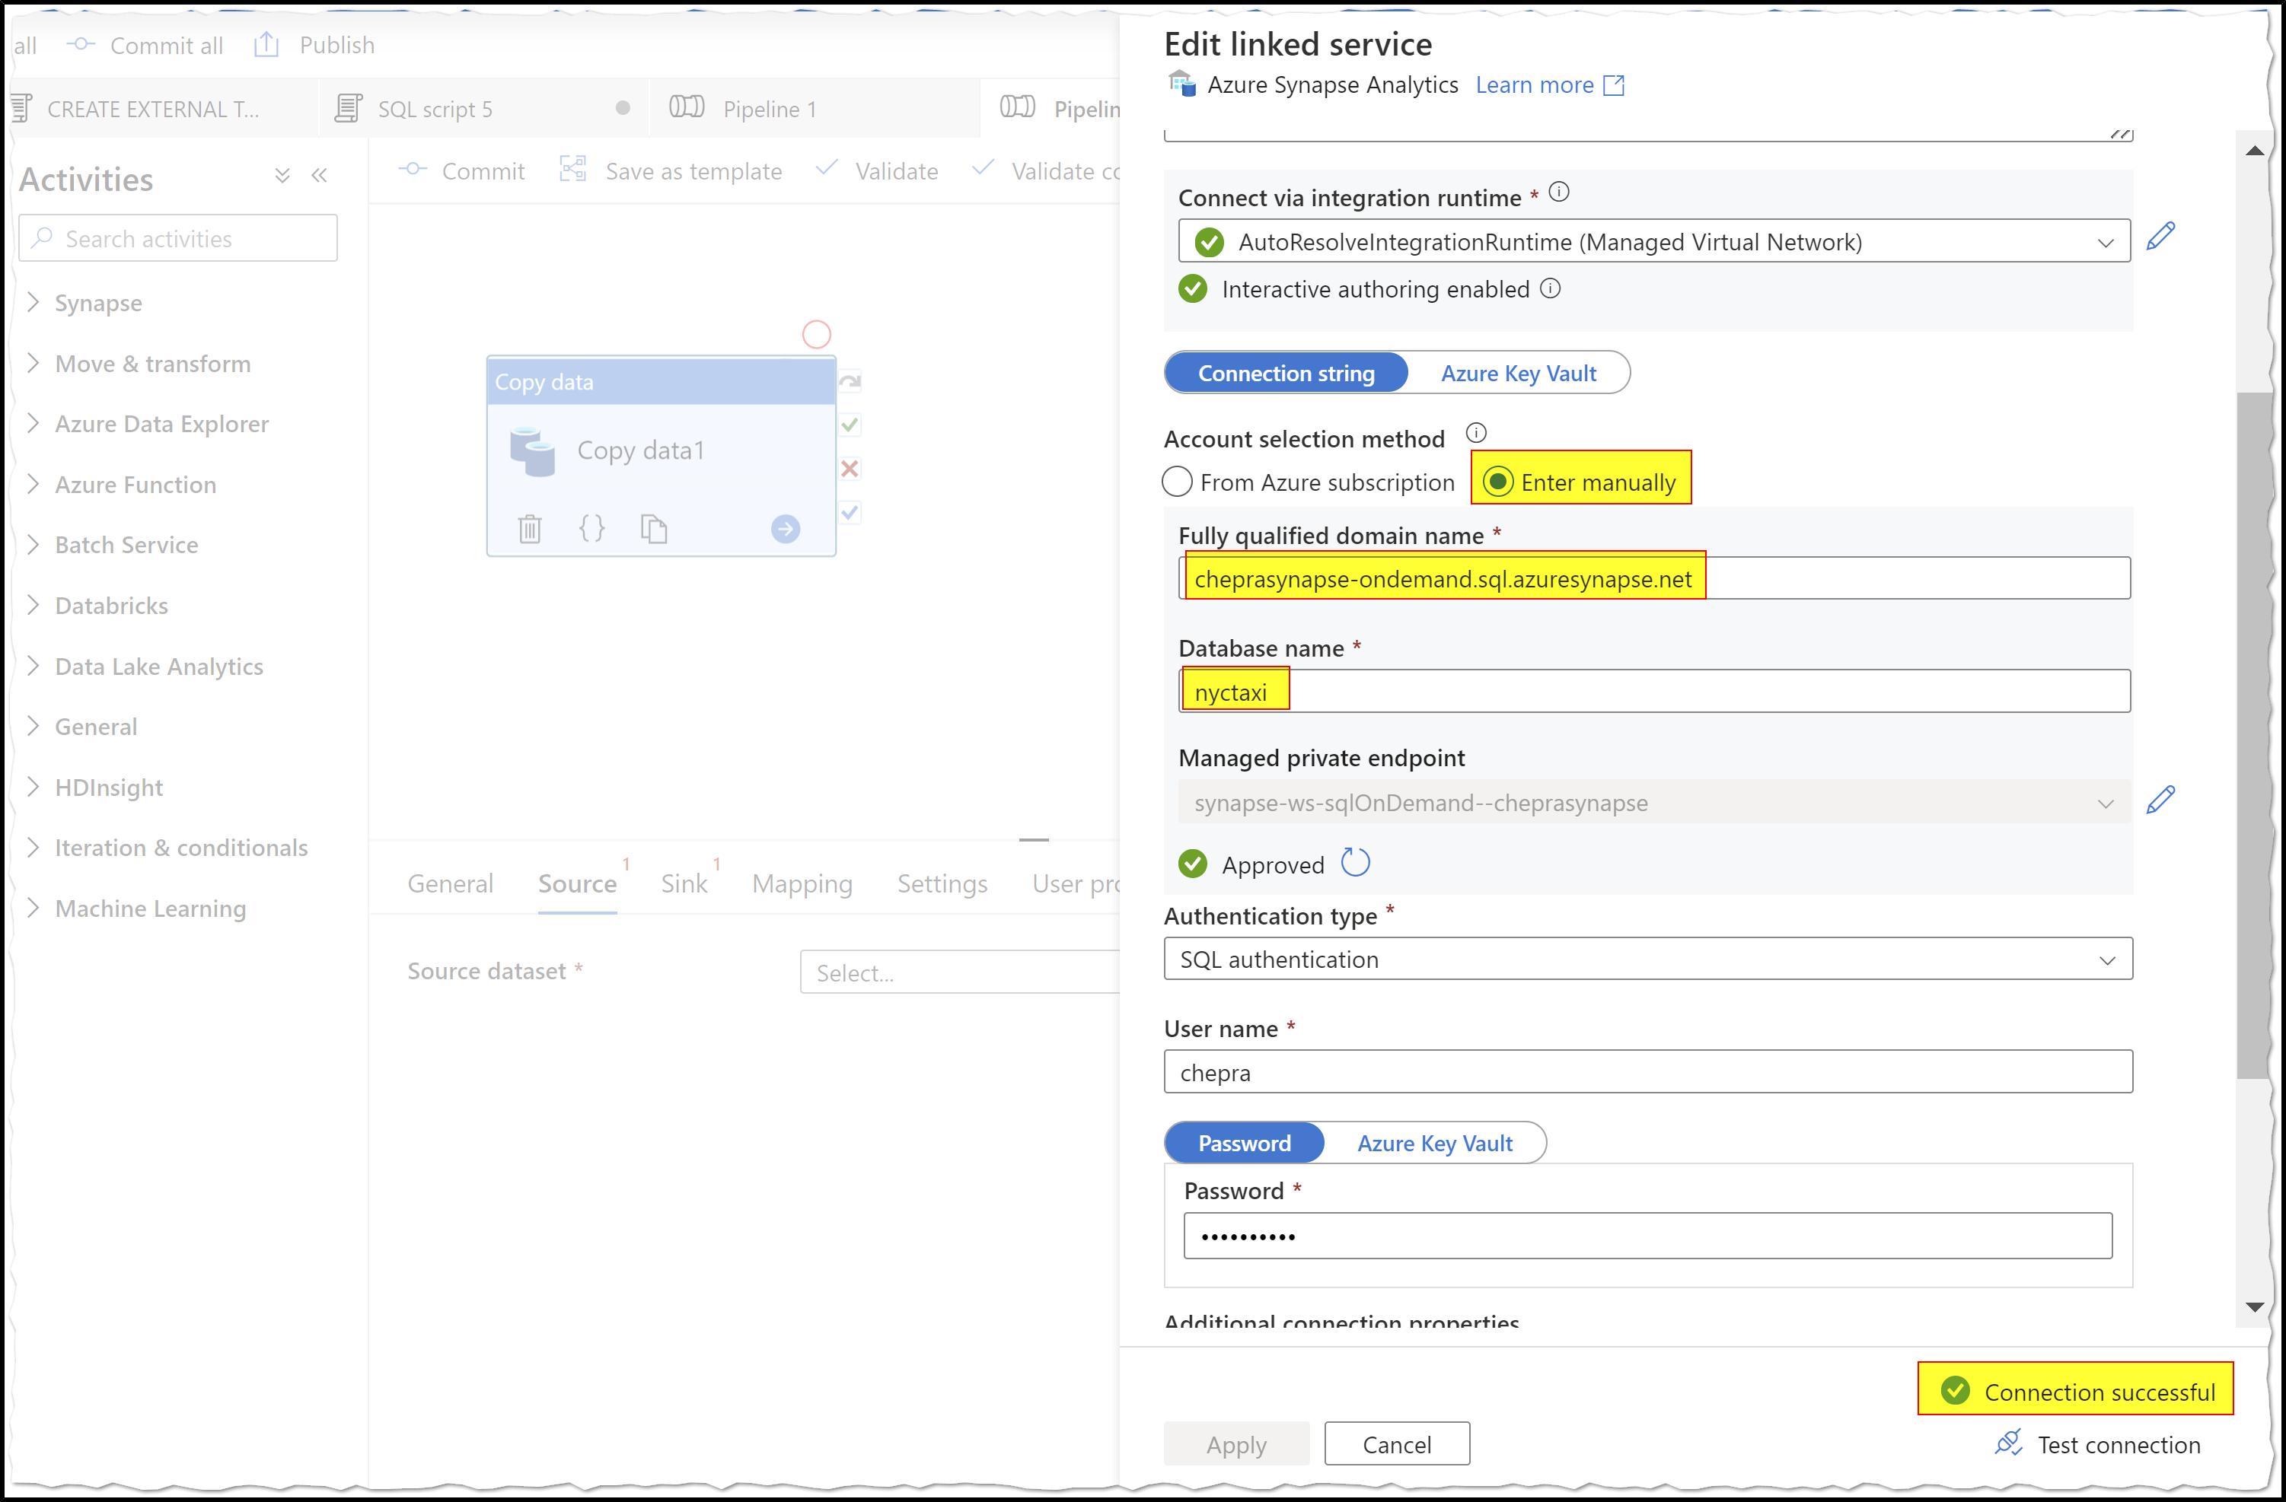Open the SQL authentication dropdown

2107,959
